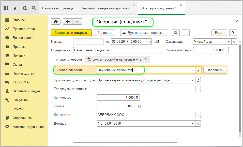Click ellipsis button of Реализуемые активы
The image size is (243, 147).
coord(198,89)
